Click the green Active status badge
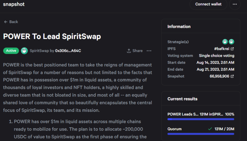Image resolution: width=247 pixels, height=141 pixels. [11, 51]
